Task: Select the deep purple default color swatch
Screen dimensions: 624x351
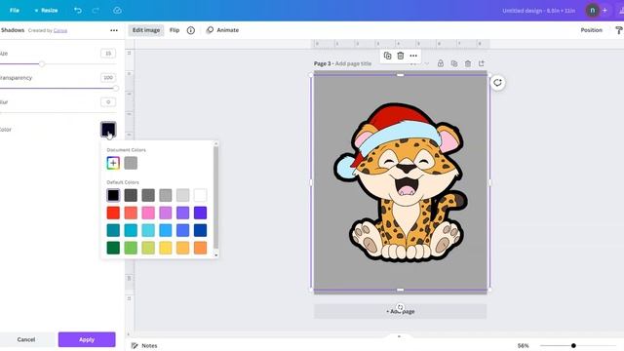Action: point(201,213)
